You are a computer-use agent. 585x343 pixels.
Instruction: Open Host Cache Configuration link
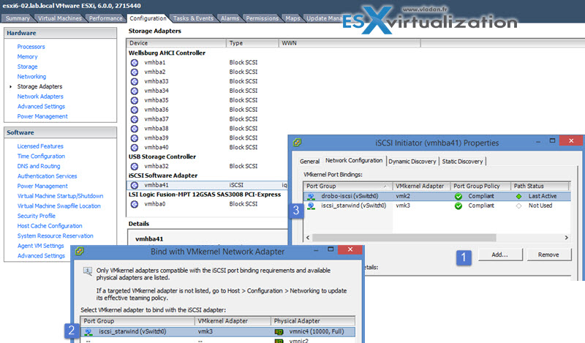(50, 226)
